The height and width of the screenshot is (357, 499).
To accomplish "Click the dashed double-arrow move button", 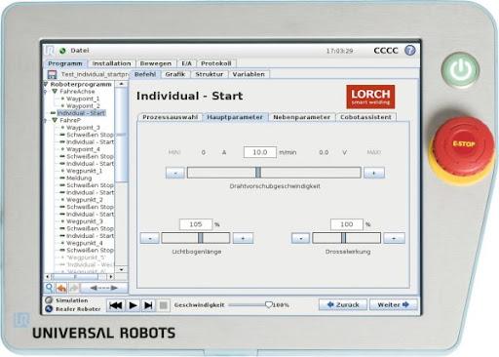I will [x=104, y=288].
